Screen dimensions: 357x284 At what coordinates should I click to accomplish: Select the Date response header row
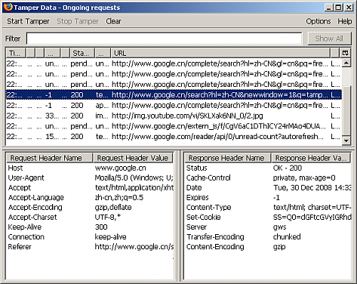(268, 187)
